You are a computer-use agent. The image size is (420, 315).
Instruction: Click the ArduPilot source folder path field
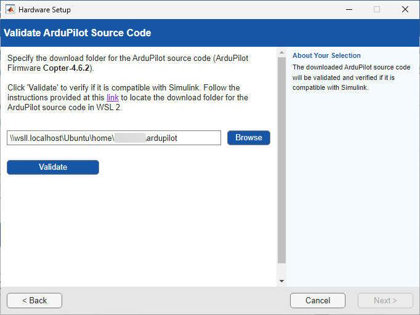[x=114, y=138]
